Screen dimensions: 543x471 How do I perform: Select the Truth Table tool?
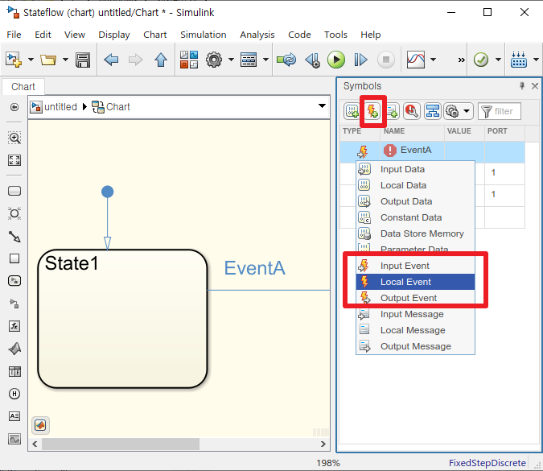14,371
